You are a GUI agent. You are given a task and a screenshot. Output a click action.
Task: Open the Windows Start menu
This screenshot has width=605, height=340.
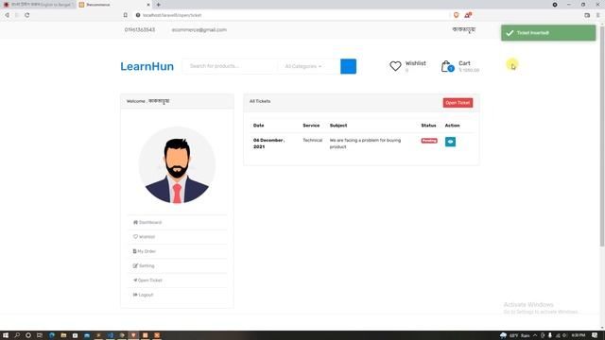[6, 335]
